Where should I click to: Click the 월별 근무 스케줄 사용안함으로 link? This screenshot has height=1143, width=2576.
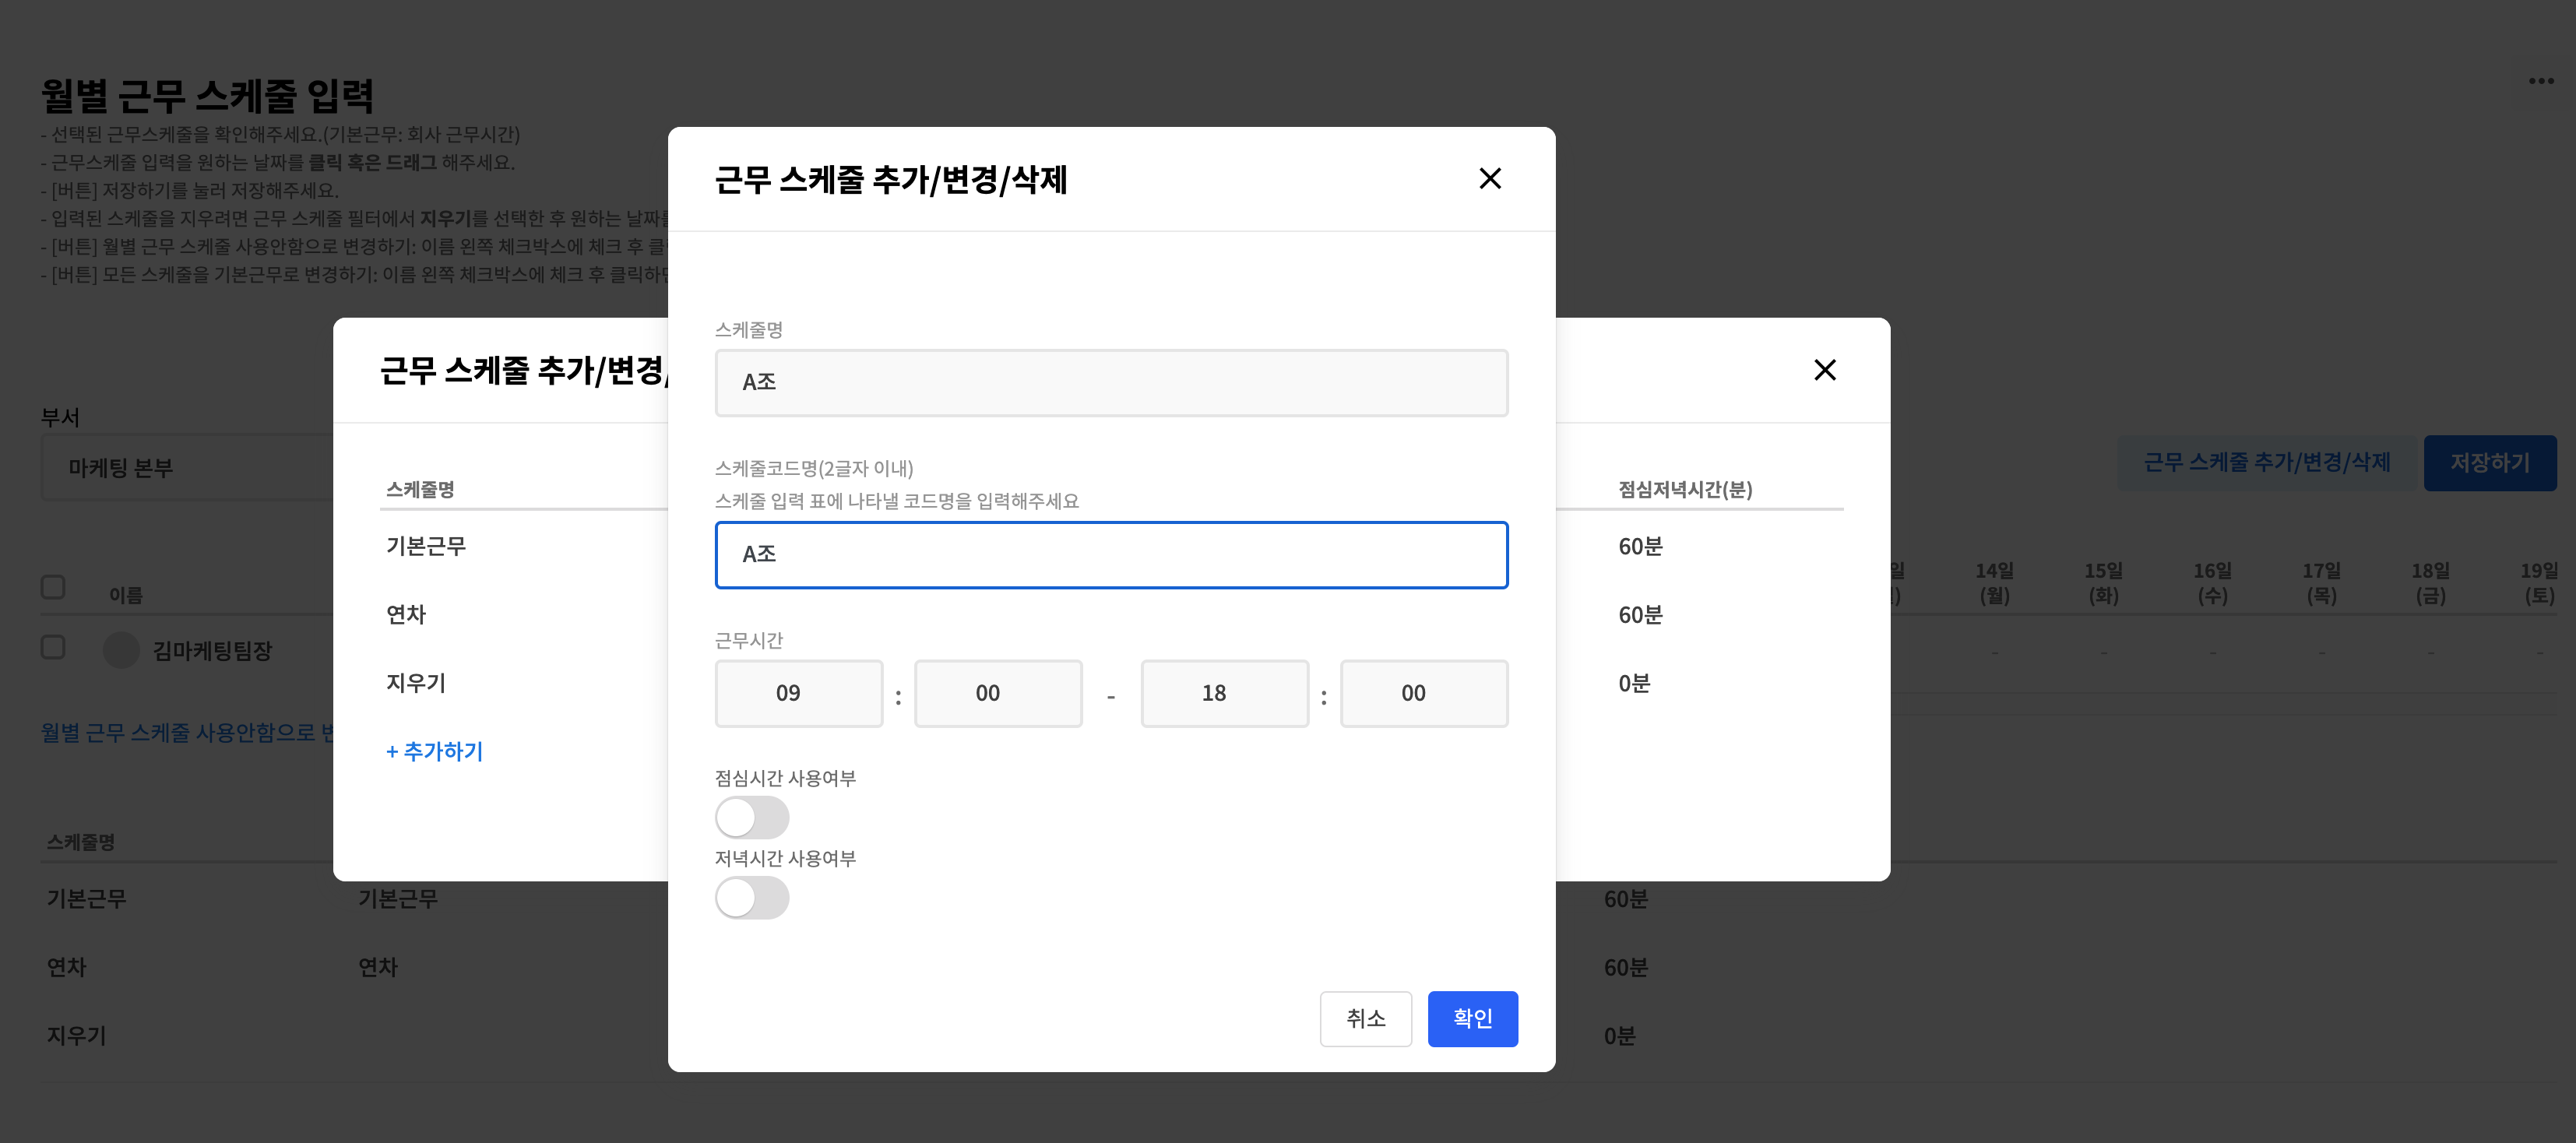[187, 733]
